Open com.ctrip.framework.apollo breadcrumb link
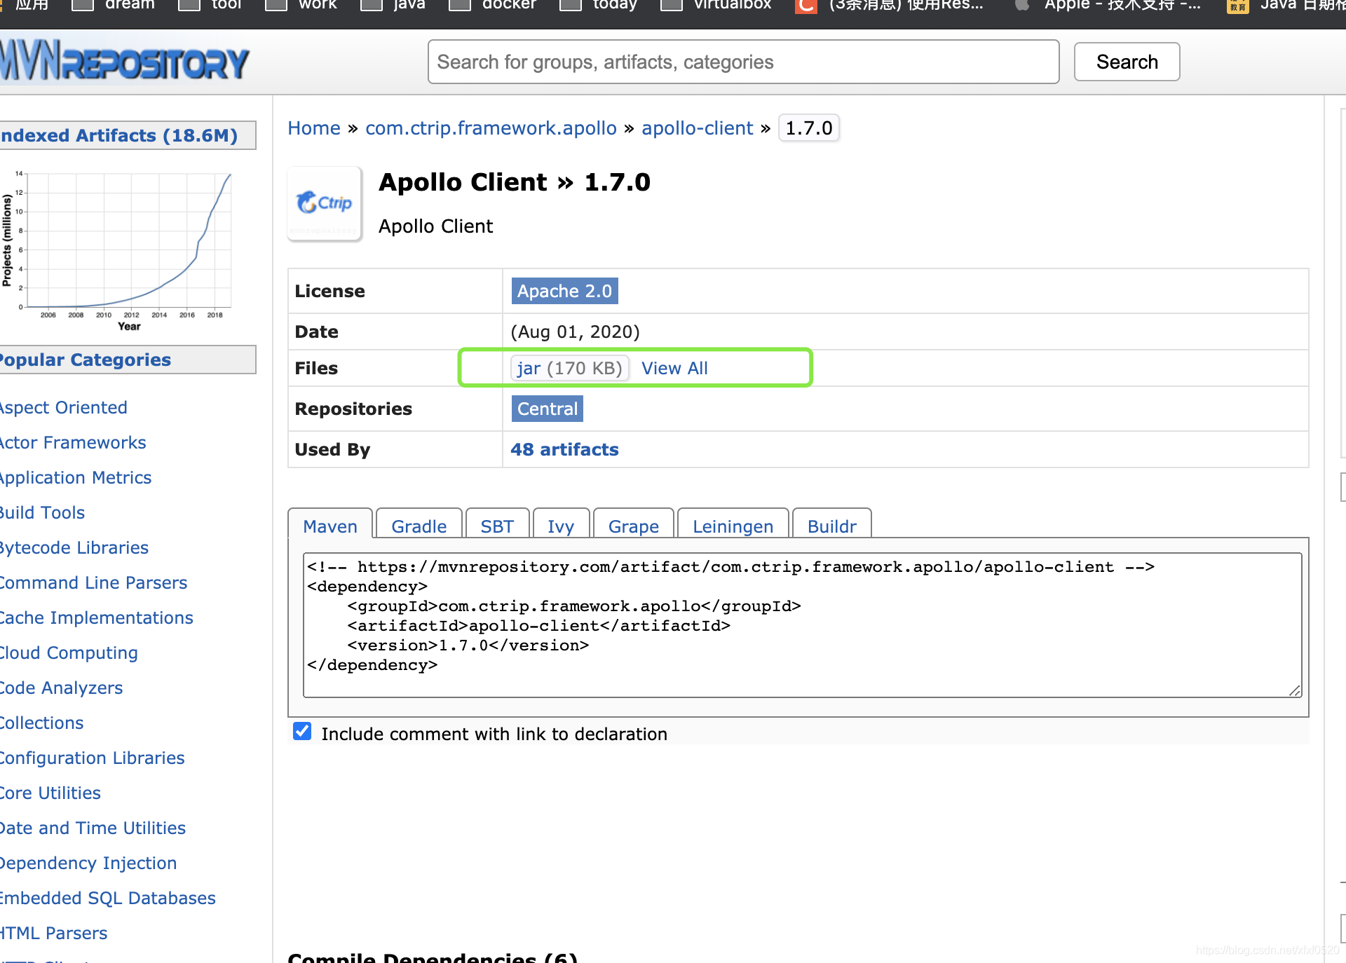This screenshot has height=963, width=1346. pos(491,128)
